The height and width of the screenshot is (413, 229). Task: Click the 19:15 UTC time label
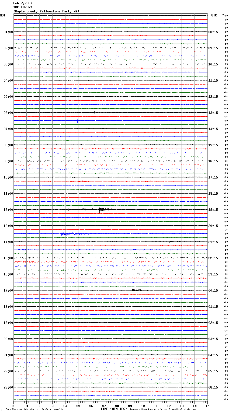213,210
